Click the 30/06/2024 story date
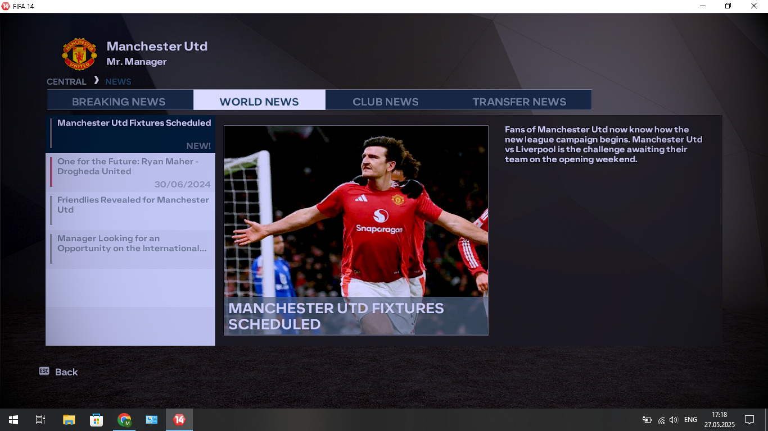The image size is (768, 431). (183, 185)
